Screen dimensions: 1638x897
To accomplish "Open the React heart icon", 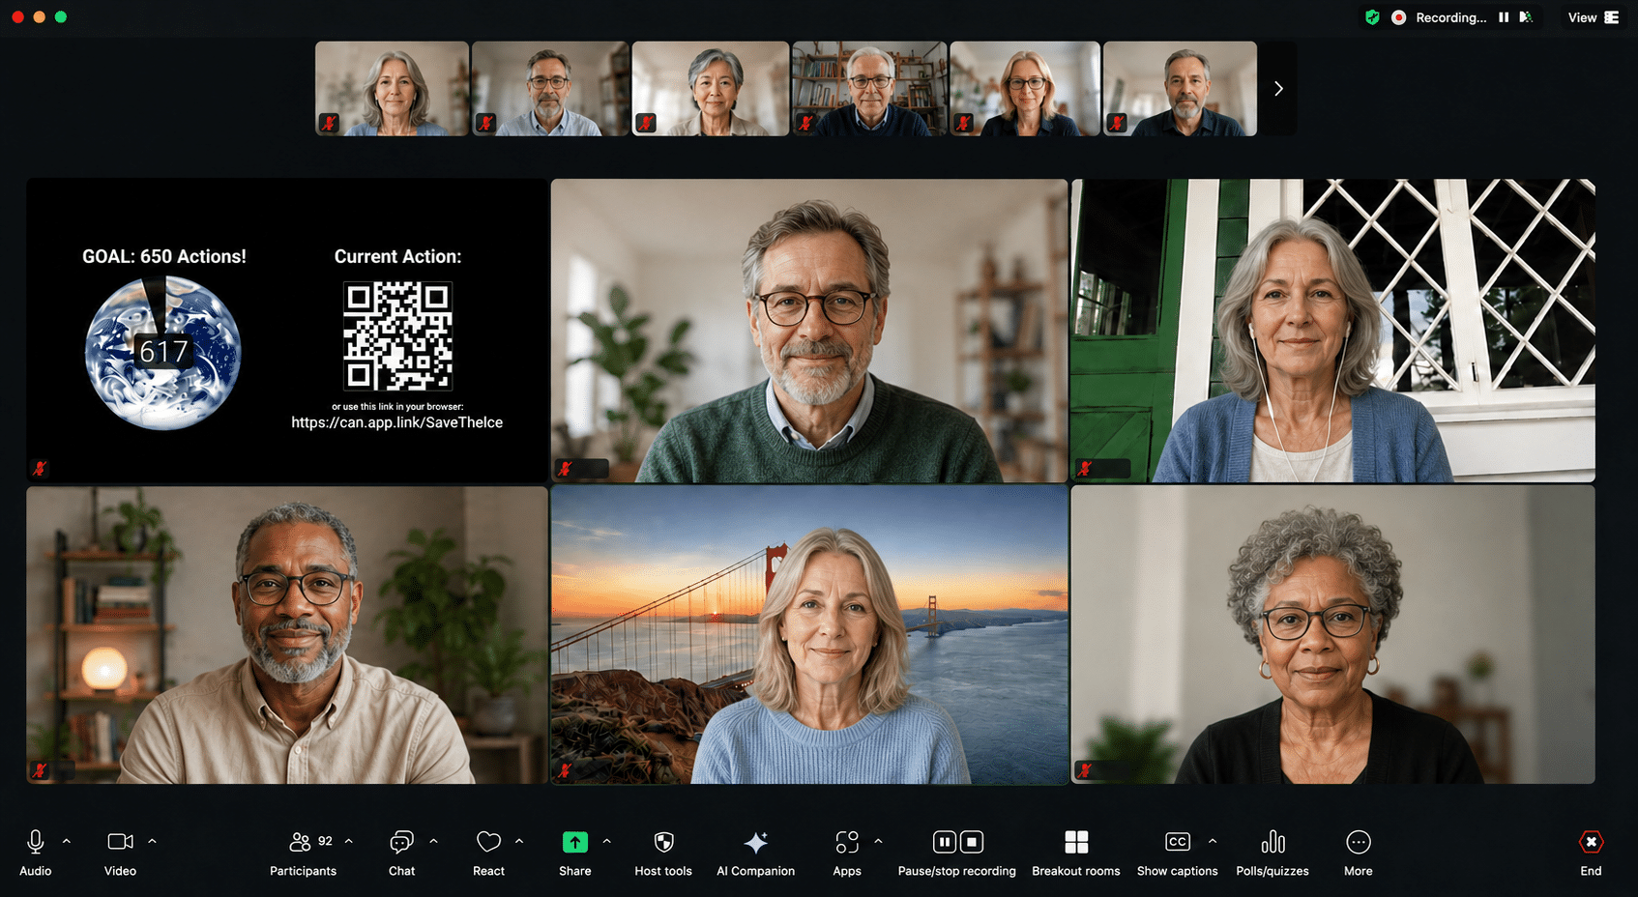I will pos(488,843).
